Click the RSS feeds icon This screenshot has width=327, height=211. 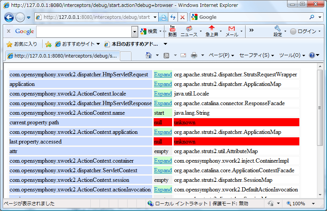coord(166,55)
